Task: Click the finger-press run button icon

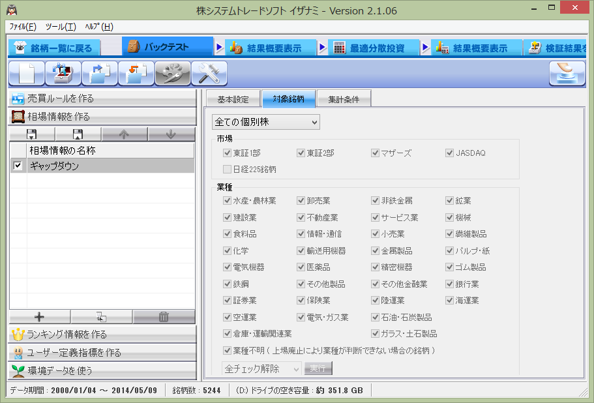Action: pos(567,73)
